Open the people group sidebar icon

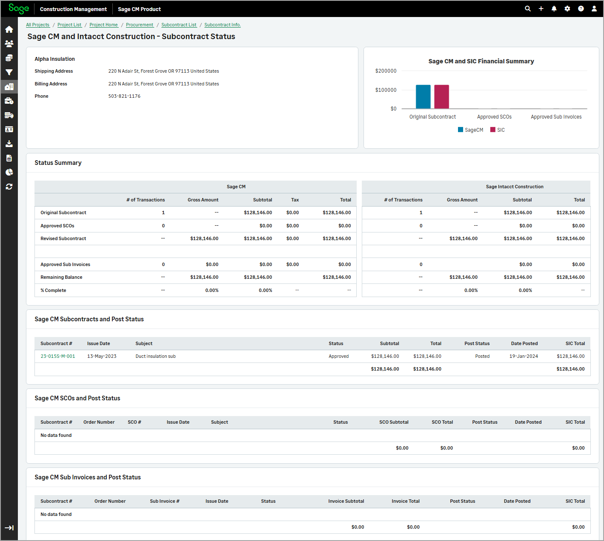tap(9, 44)
